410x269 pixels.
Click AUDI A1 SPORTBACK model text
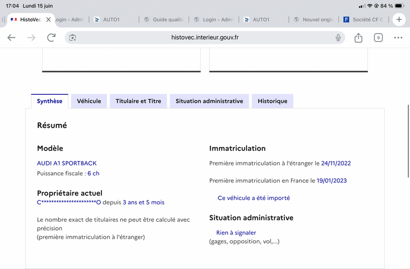pos(67,163)
